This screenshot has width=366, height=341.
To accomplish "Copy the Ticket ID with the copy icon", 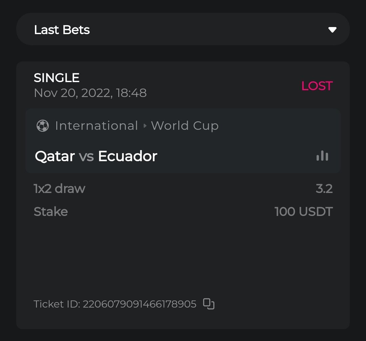I will [209, 304].
